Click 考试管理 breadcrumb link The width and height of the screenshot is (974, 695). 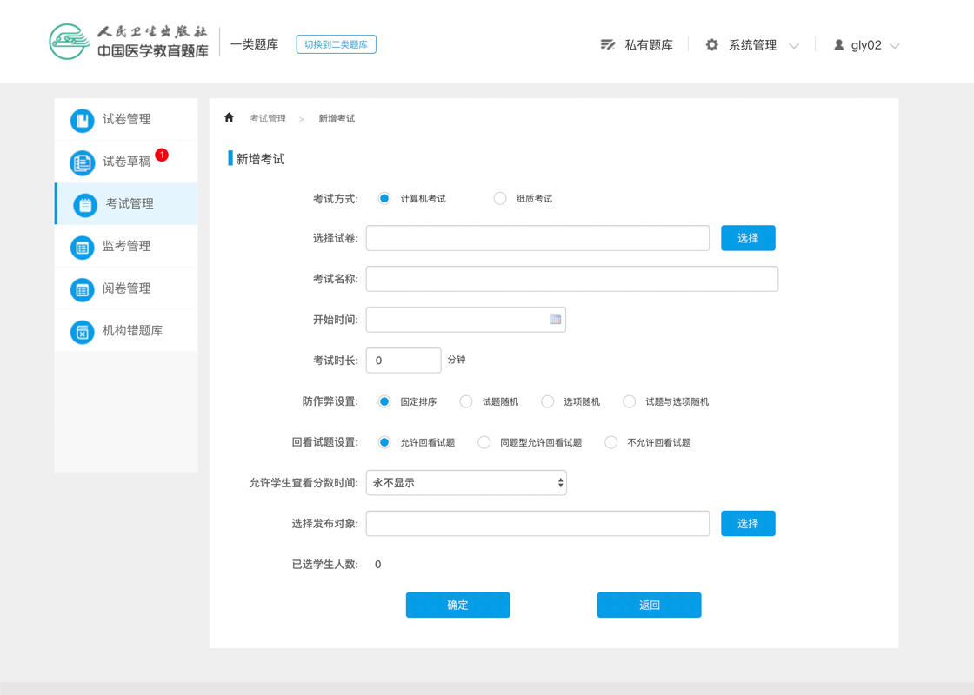point(268,119)
